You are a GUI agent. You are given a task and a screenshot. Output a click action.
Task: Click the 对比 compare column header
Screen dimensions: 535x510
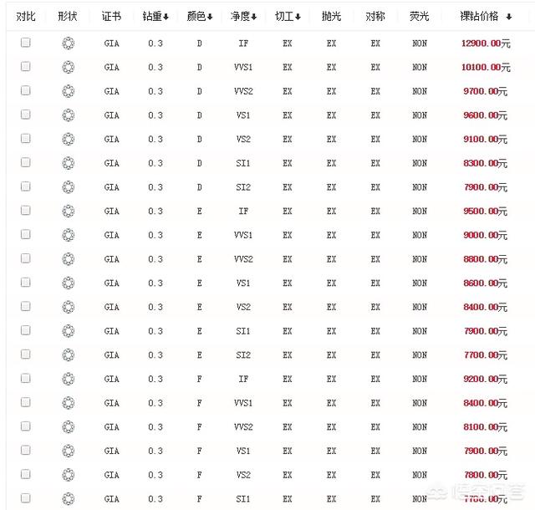(26, 17)
